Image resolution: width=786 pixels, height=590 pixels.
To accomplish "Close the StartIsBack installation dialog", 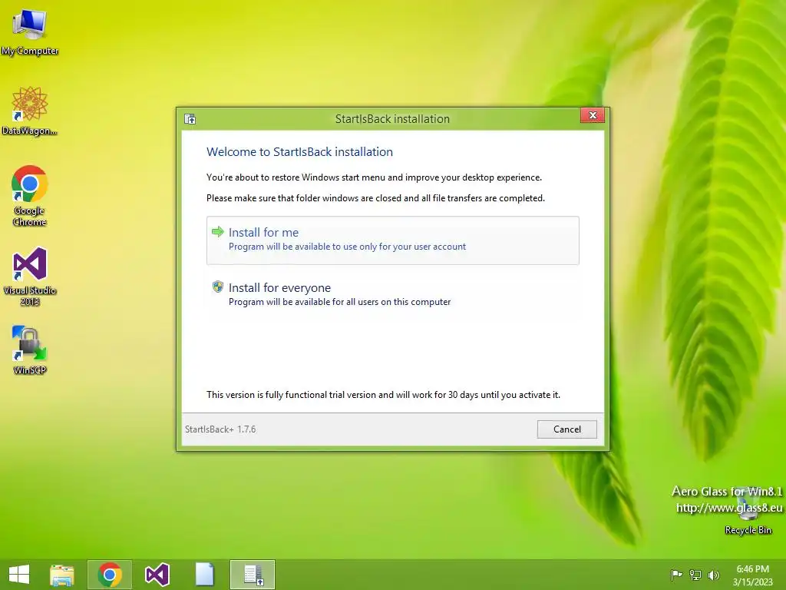I will pyautogui.click(x=593, y=115).
